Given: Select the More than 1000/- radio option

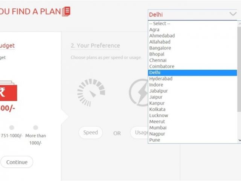Looking at the screenshot, I should click(x=35, y=128).
